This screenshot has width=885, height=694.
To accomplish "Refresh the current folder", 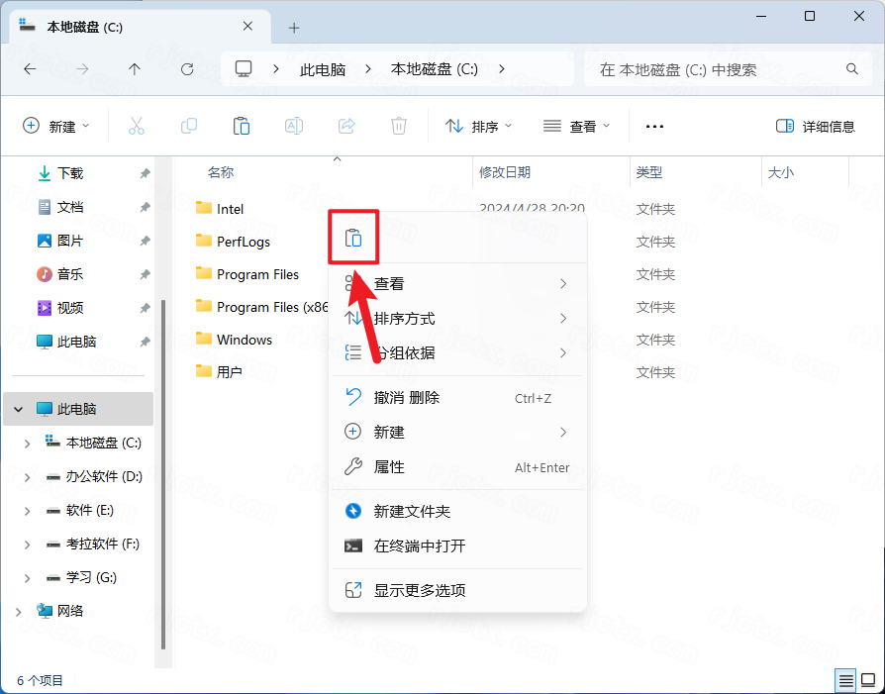I will (187, 69).
